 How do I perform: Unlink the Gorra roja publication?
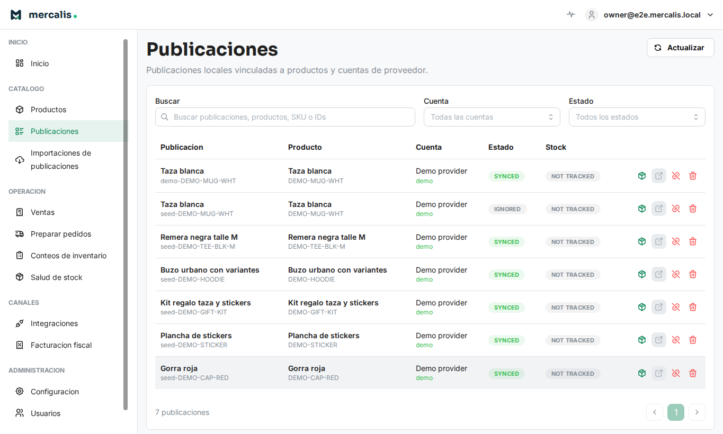[676, 373]
